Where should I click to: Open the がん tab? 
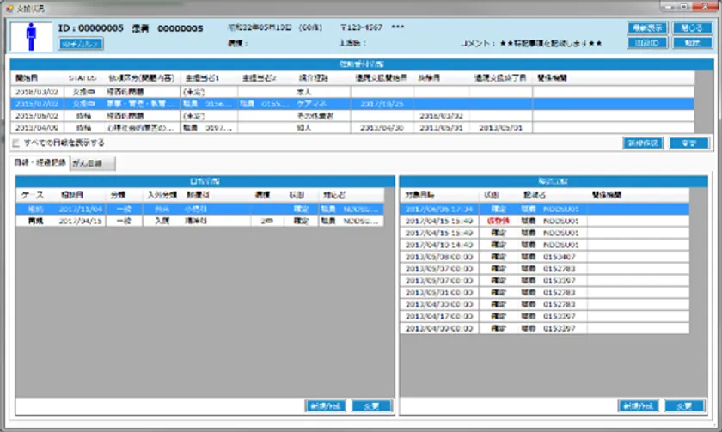pyautogui.click(x=92, y=163)
